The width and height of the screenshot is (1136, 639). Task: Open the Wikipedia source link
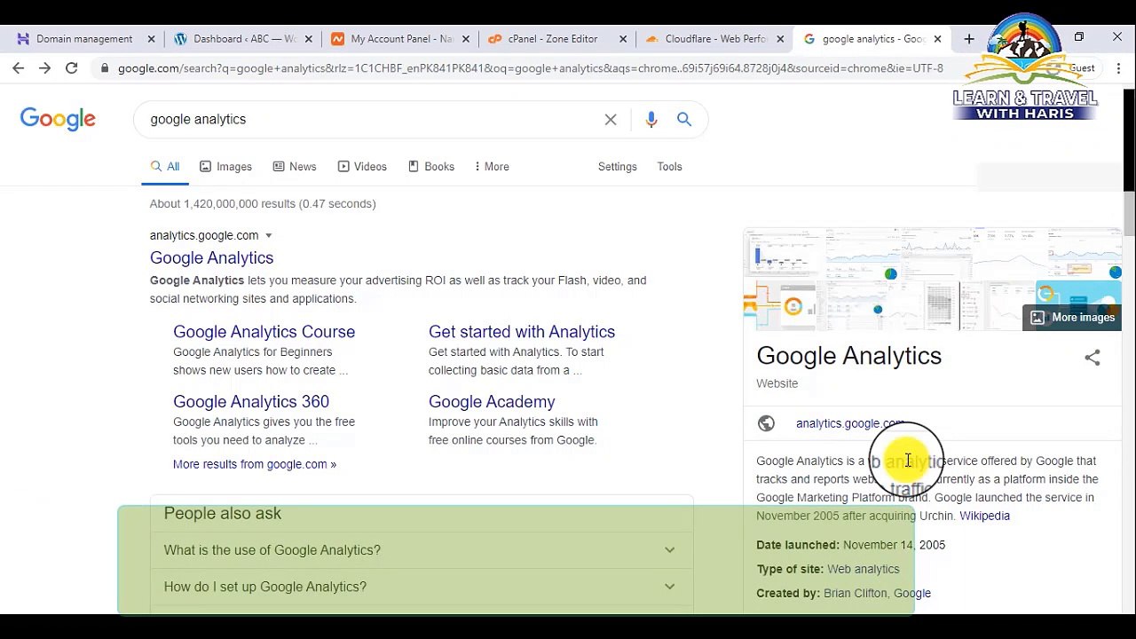984,516
